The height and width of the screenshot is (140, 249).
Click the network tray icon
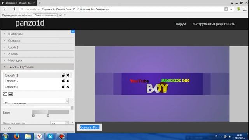pyautogui.click(x=225, y=136)
